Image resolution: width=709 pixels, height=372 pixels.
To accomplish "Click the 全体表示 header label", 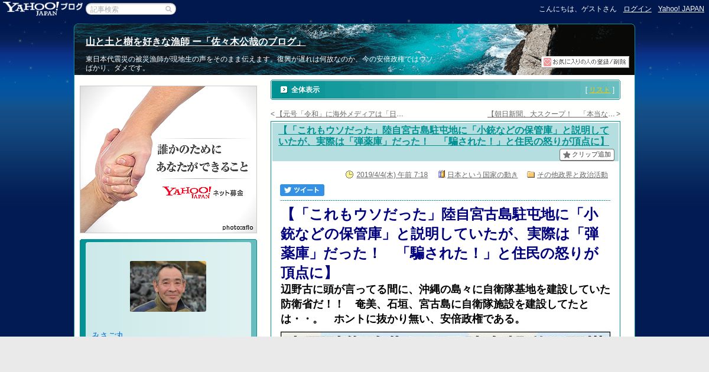I will click(305, 90).
